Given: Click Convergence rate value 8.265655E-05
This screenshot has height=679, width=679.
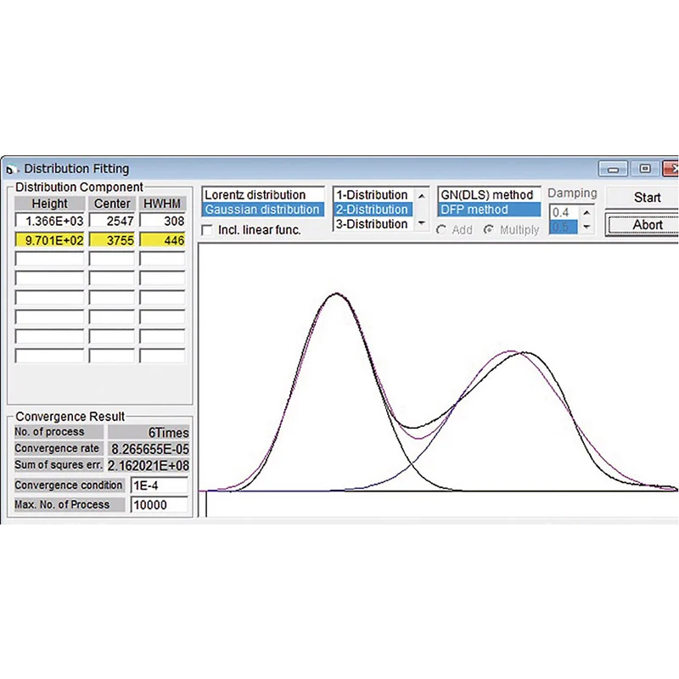Looking at the screenshot, I should point(149,449).
